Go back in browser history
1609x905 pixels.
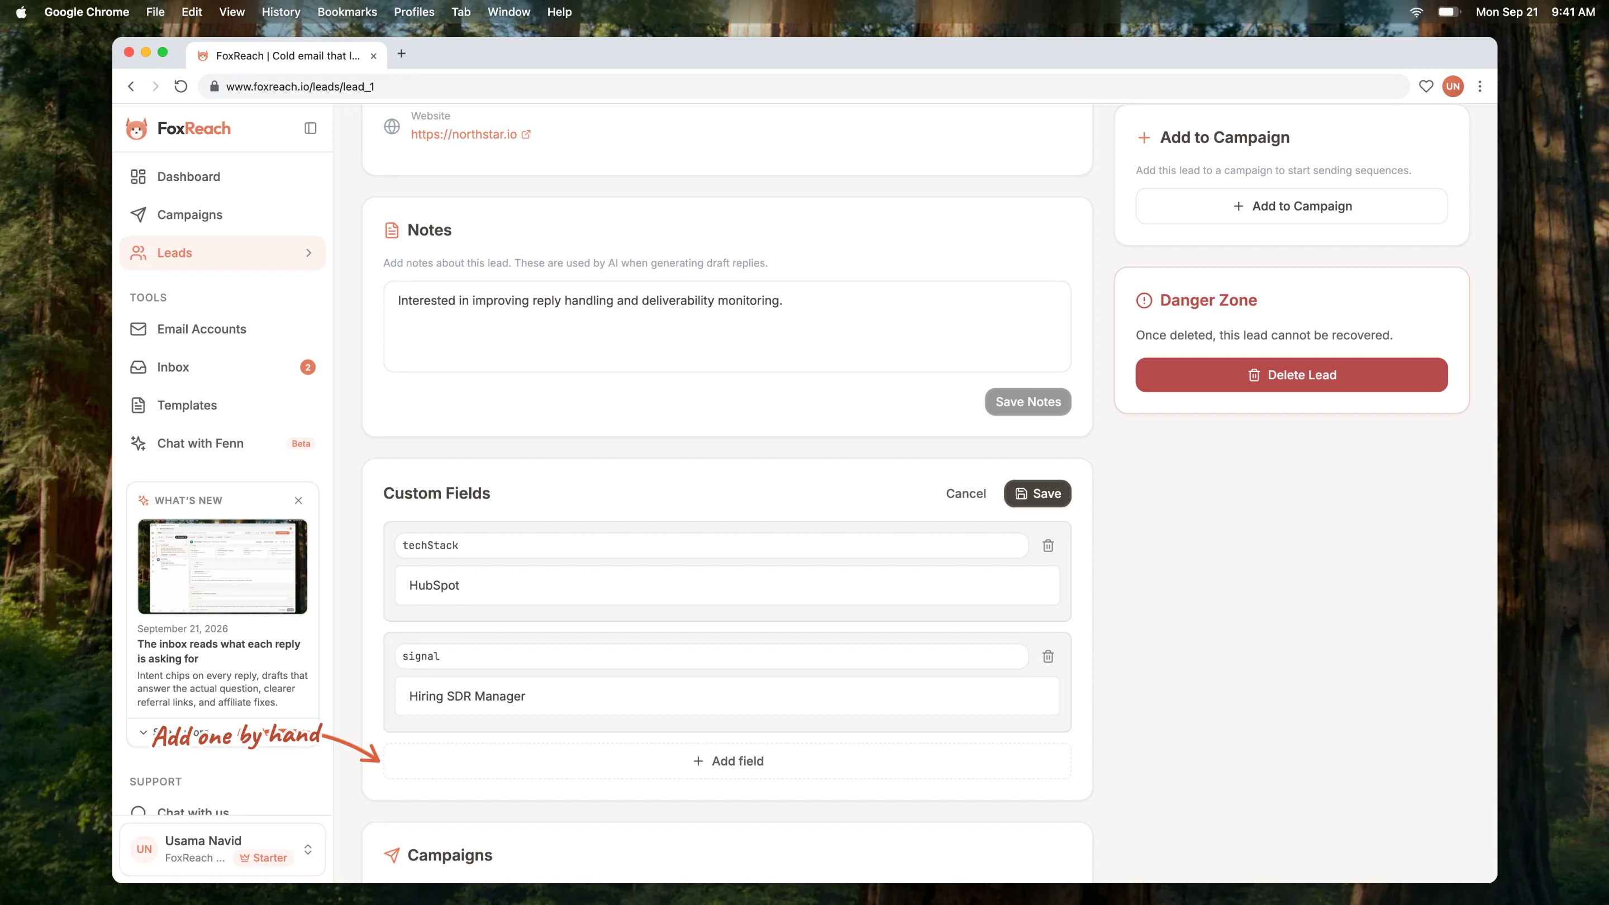(x=131, y=87)
